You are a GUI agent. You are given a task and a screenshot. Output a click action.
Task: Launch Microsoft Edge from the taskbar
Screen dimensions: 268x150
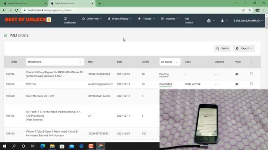pos(43,146)
